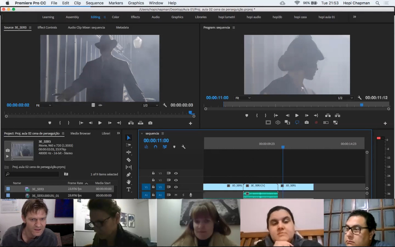Lock the V3 track using its padlock
The image size is (395, 247).
153,173
